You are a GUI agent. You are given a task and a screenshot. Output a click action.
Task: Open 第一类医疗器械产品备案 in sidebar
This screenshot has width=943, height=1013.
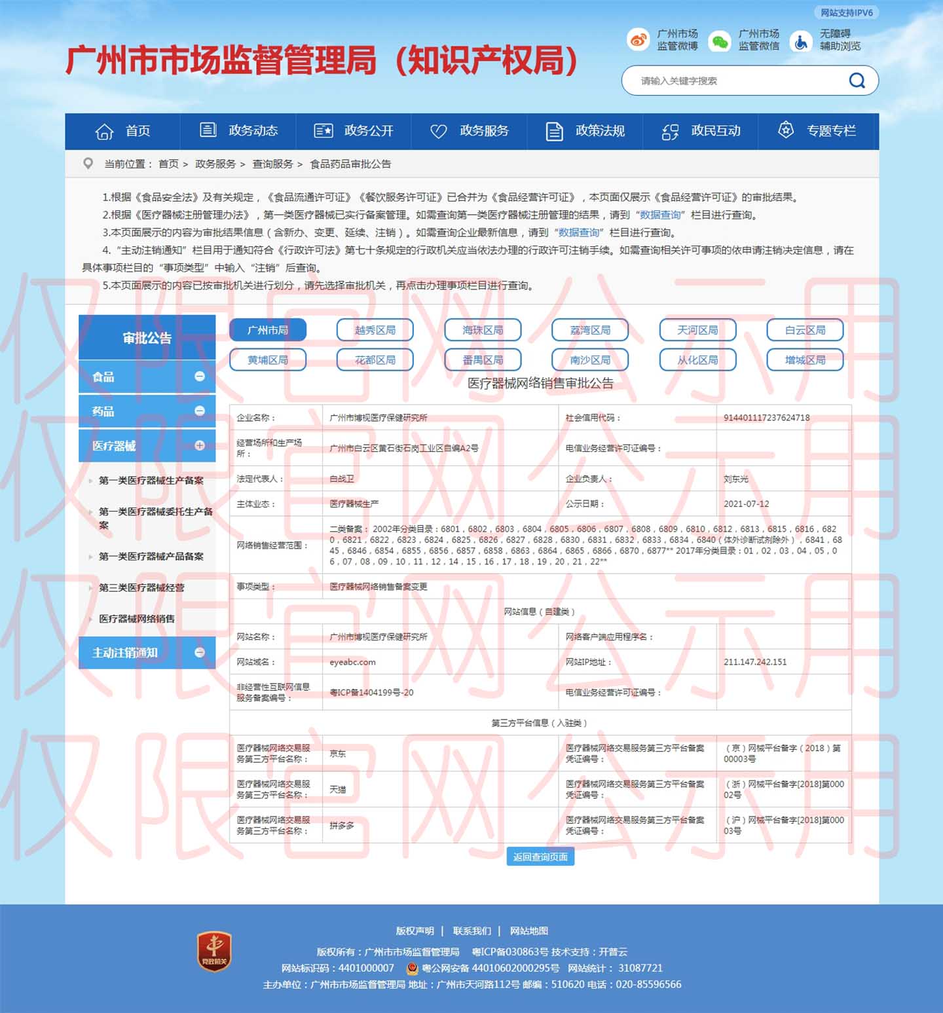[151, 556]
